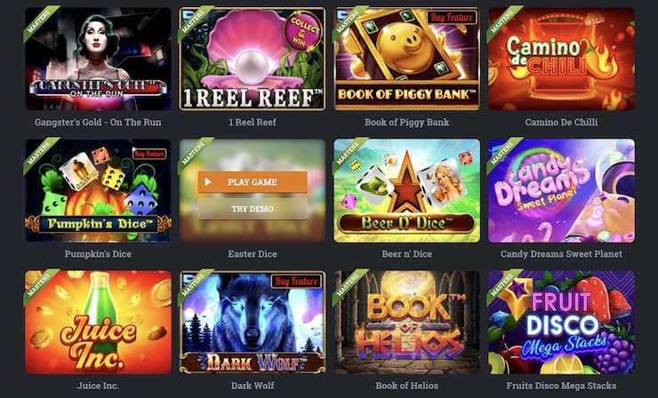Click the Buy Feature badge on Dark Wolf

point(297,281)
